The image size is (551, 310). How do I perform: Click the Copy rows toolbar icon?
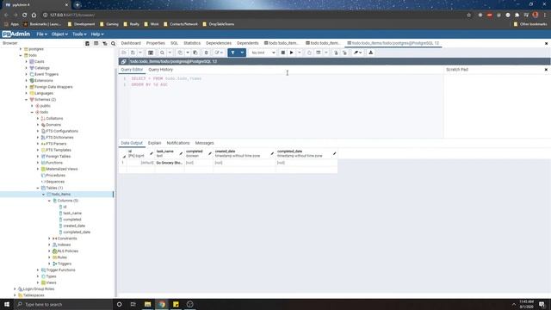[x=180, y=53]
